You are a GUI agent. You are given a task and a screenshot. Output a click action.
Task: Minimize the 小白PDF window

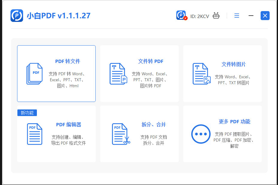pyautogui.click(x=251, y=16)
